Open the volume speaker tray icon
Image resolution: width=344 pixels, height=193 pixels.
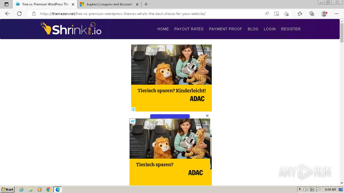click(306, 190)
